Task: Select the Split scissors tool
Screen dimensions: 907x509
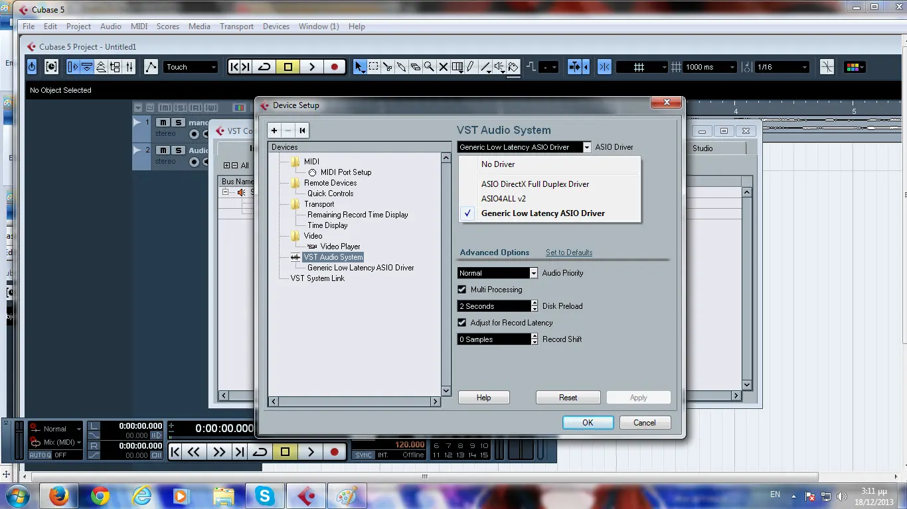Action: (388, 67)
